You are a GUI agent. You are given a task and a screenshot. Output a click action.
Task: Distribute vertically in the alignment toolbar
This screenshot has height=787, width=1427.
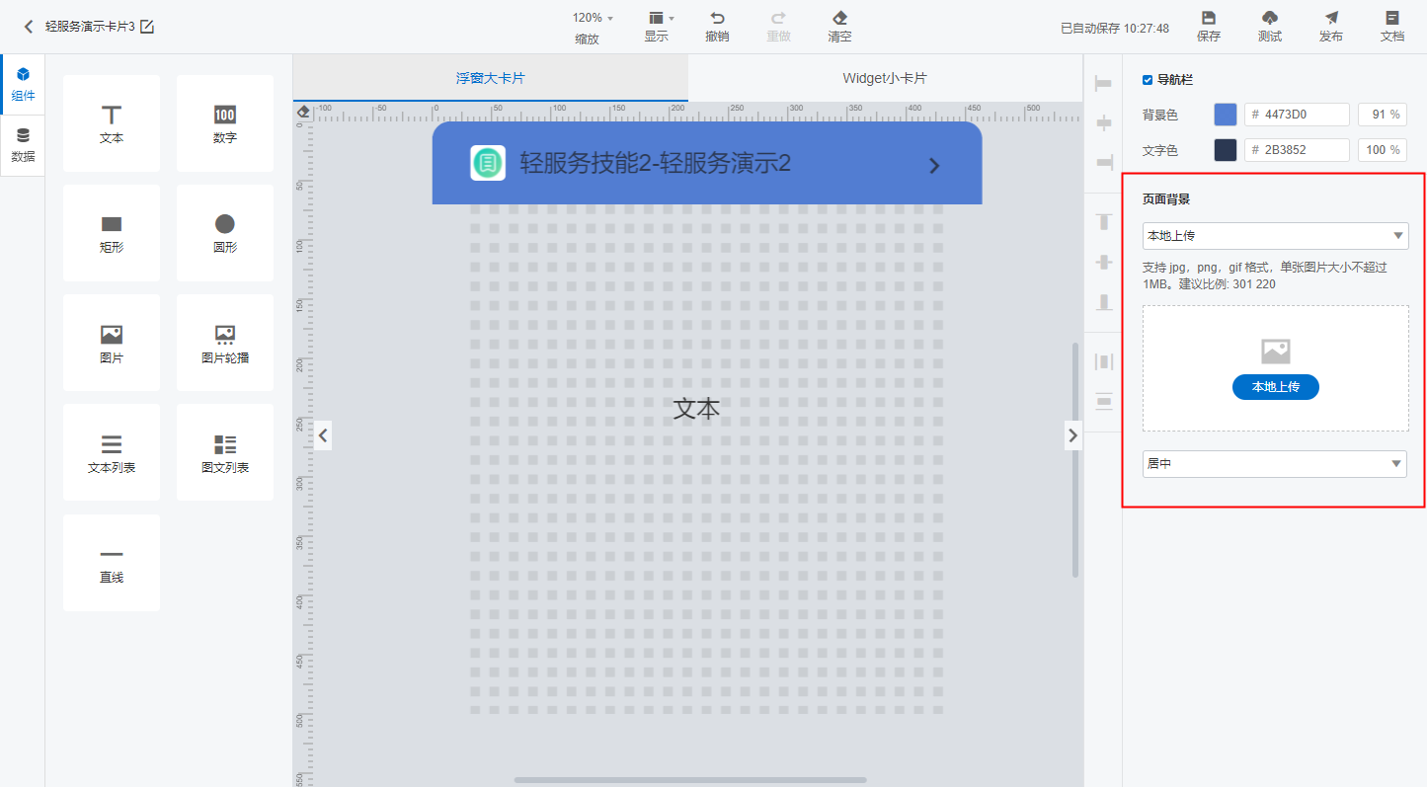[1103, 400]
